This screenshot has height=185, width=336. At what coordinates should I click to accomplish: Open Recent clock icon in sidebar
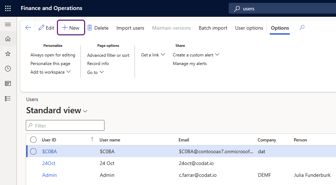tap(8, 69)
